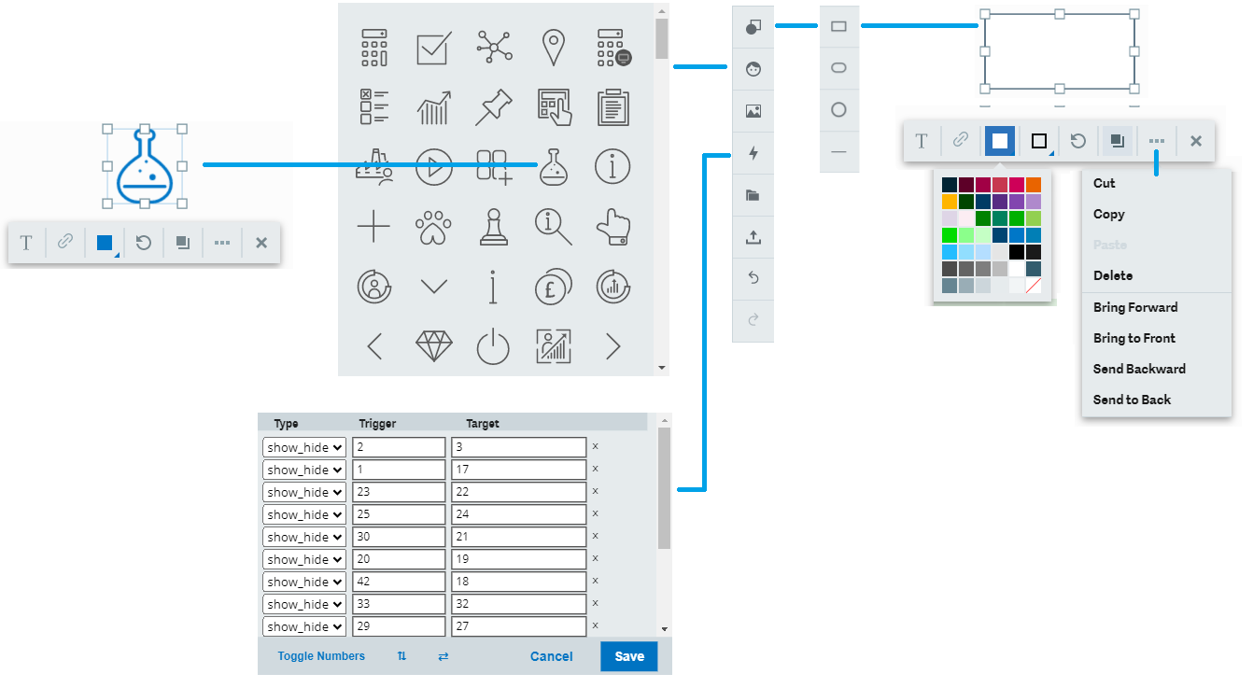
Task: Click the lightning bolt interactions icon
Action: [x=753, y=153]
